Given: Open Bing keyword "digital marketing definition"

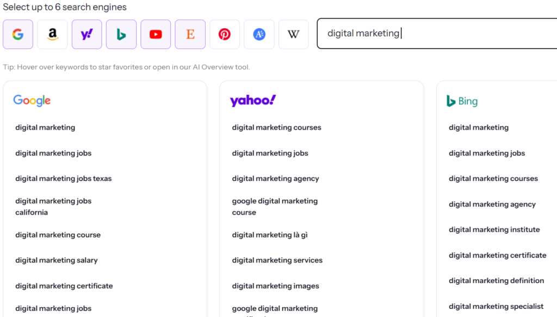Looking at the screenshot, I should [496, 281].
